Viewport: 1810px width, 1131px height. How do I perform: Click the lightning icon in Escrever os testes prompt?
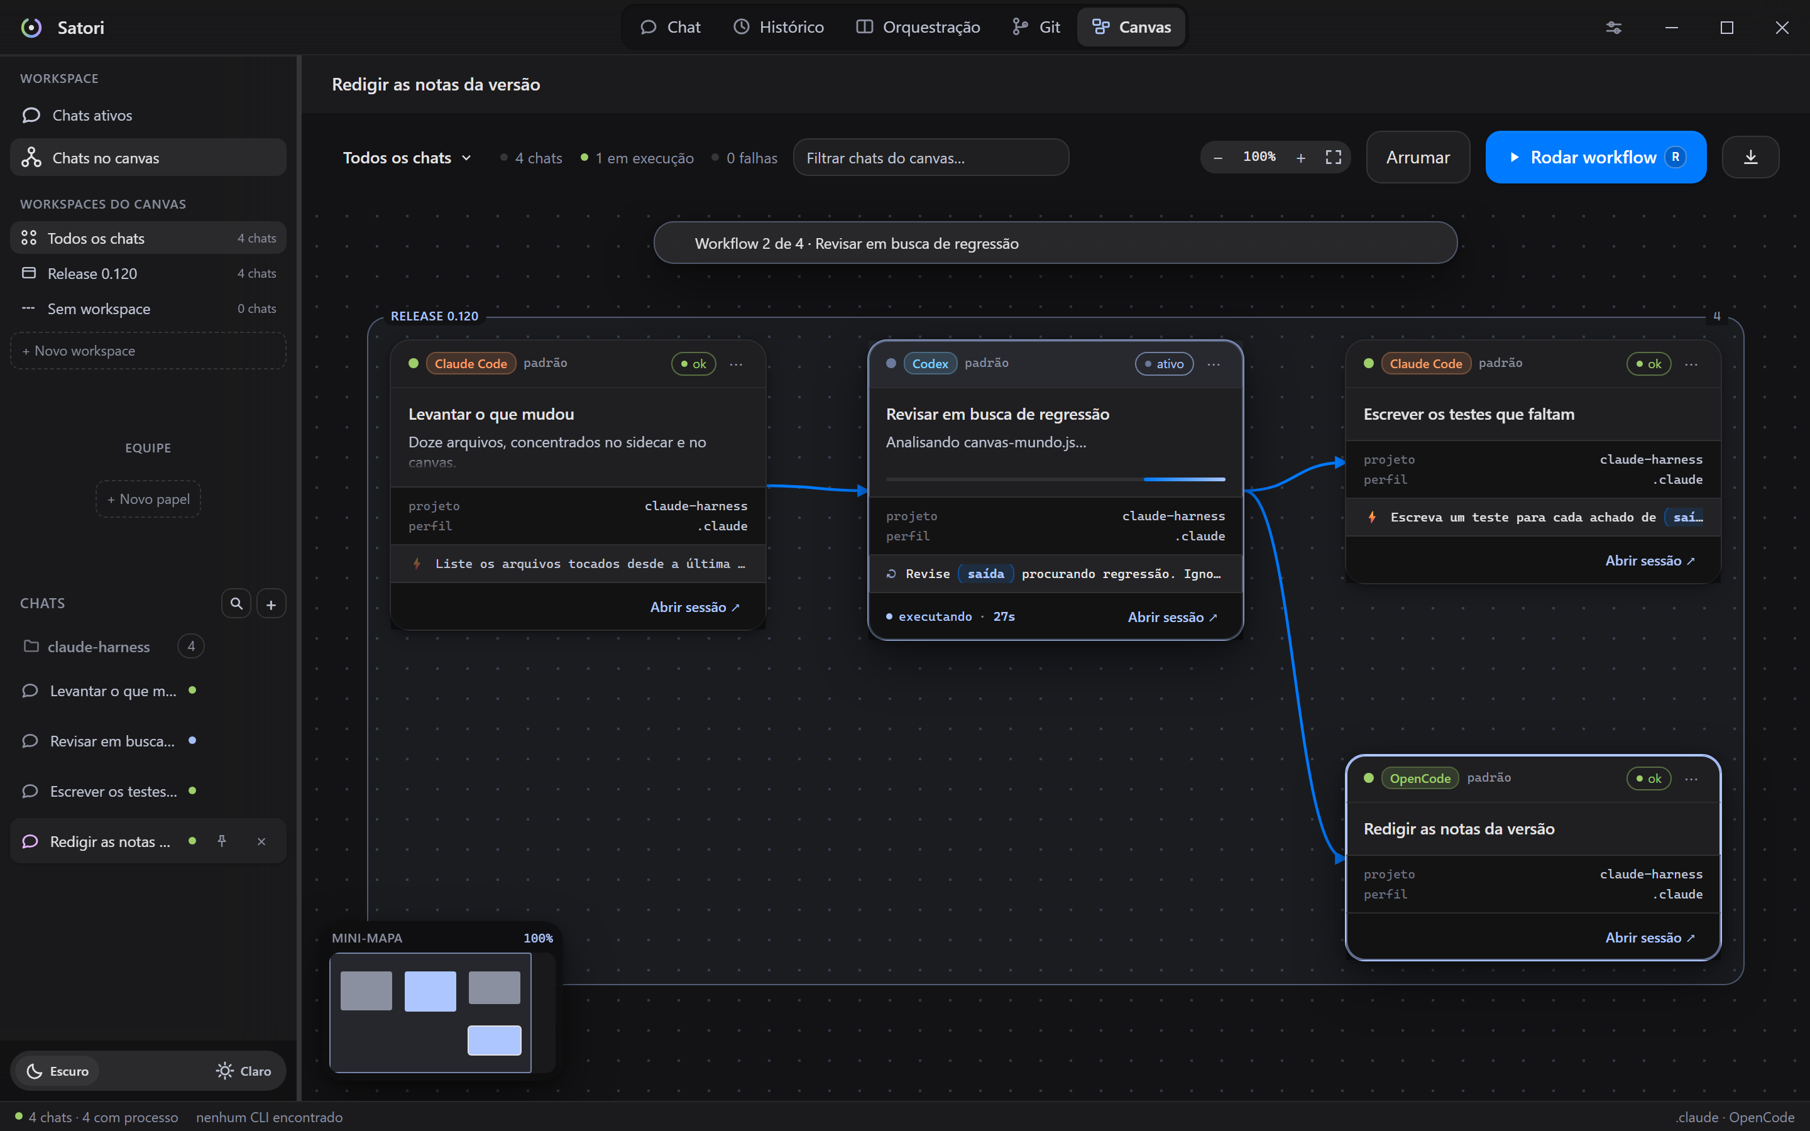pyautogui.click(x=1372, y=517)
